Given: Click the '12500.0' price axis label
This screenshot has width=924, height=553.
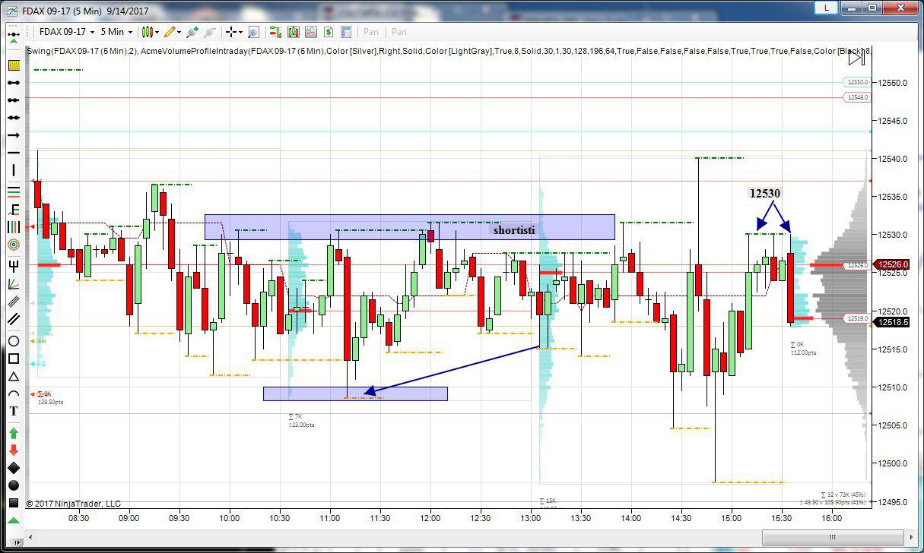Looking at the screenshot, I should click(x=894, y=463).
